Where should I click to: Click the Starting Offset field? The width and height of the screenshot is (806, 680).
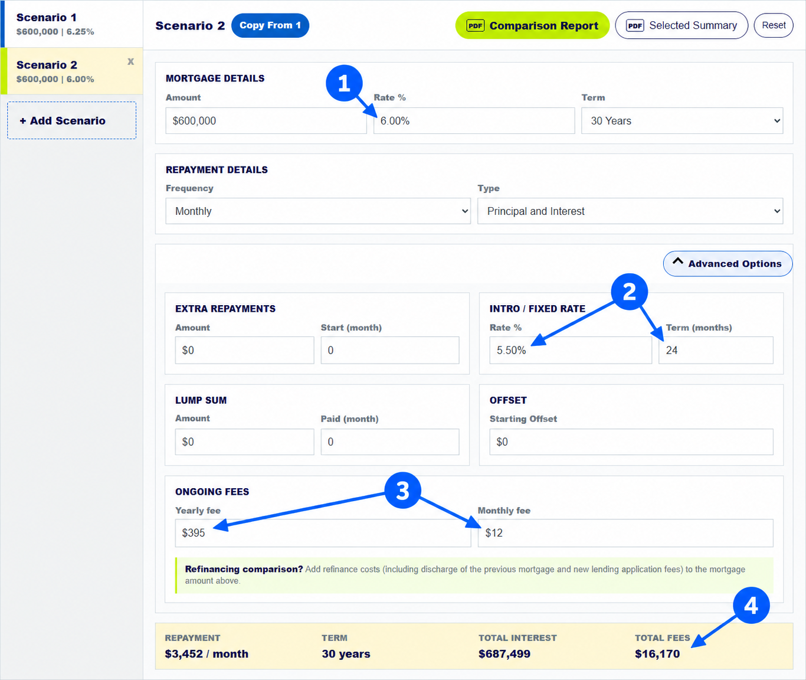coord(631,442)
